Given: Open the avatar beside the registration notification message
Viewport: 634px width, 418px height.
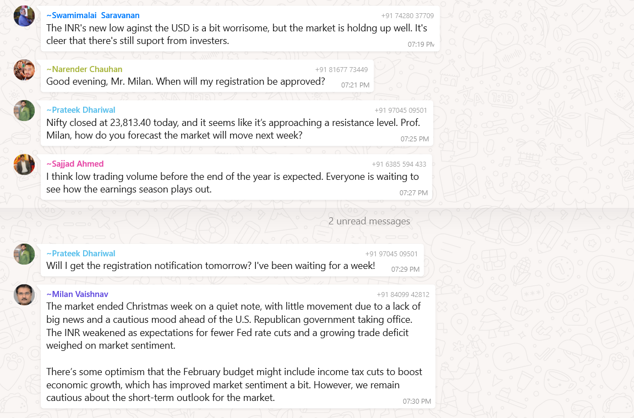Looking at the screenshot, I should click(24, 254).
